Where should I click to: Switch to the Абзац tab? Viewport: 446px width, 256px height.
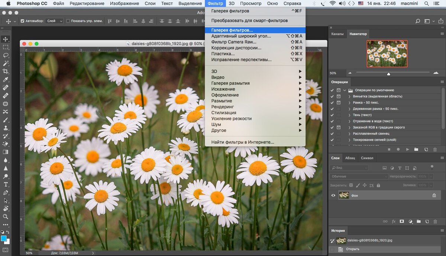(x=350, y=158)
